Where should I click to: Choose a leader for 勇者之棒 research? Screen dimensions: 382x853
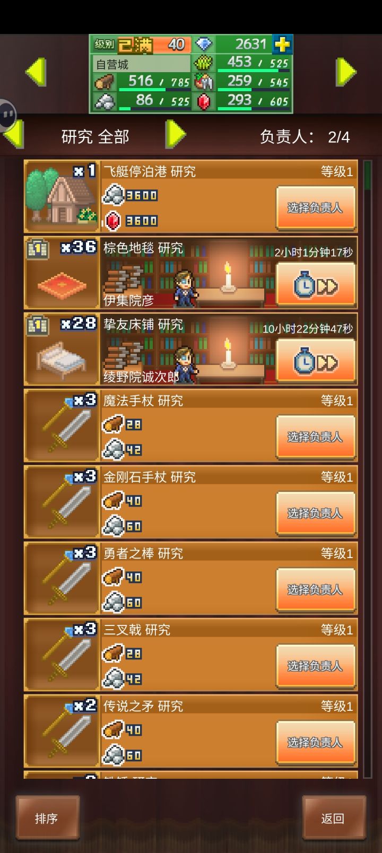pos(316,589)
